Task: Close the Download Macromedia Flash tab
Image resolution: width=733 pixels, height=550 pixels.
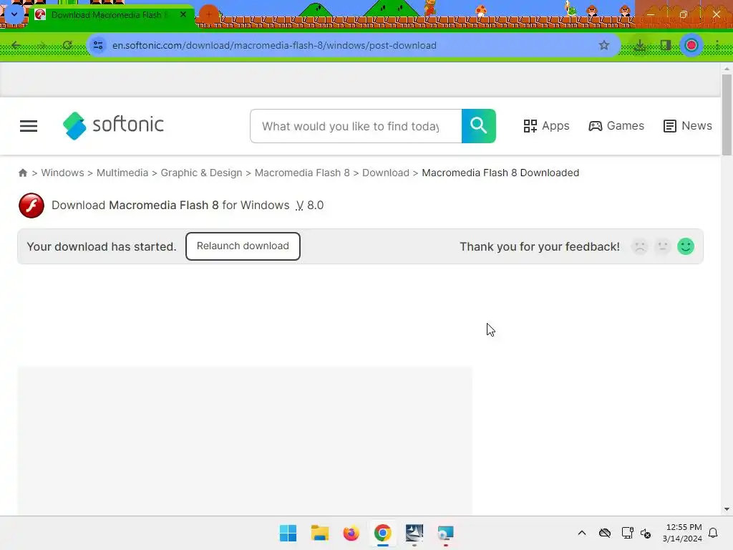Action: (x=183, y=14)
